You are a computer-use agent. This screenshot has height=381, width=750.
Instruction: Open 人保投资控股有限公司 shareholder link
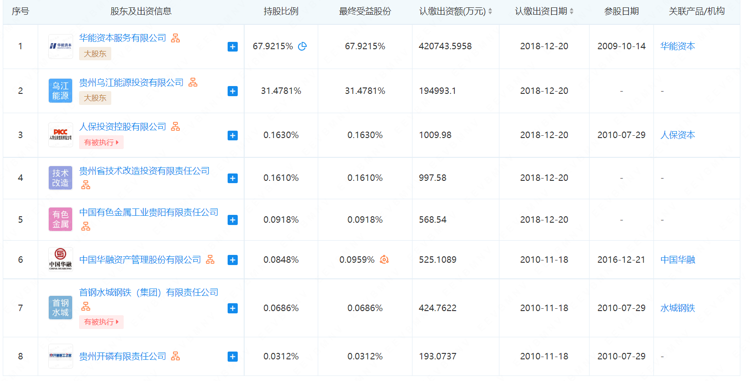(123, 127)
